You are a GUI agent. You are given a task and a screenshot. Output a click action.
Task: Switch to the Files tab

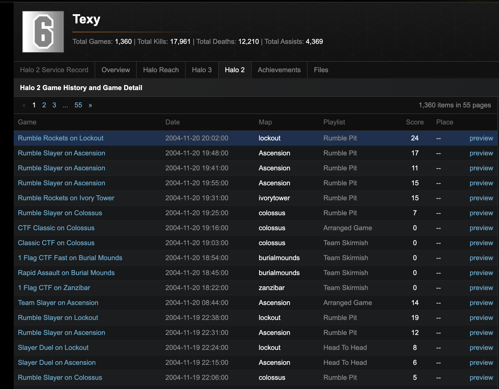click(x=321, y=70)
